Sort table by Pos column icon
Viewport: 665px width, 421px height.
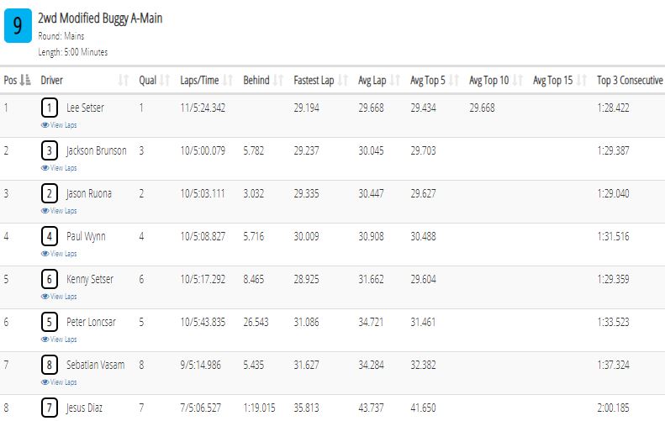(25, 80)
